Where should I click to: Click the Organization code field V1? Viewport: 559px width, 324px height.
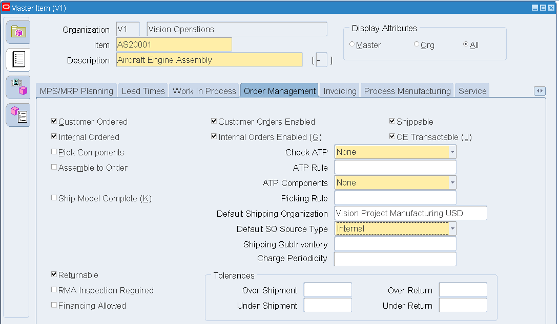[128, 29]
